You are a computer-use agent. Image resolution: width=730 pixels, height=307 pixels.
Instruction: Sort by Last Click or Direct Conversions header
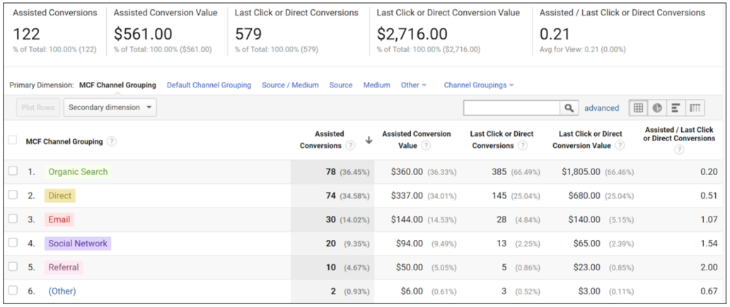coord(502,139)
